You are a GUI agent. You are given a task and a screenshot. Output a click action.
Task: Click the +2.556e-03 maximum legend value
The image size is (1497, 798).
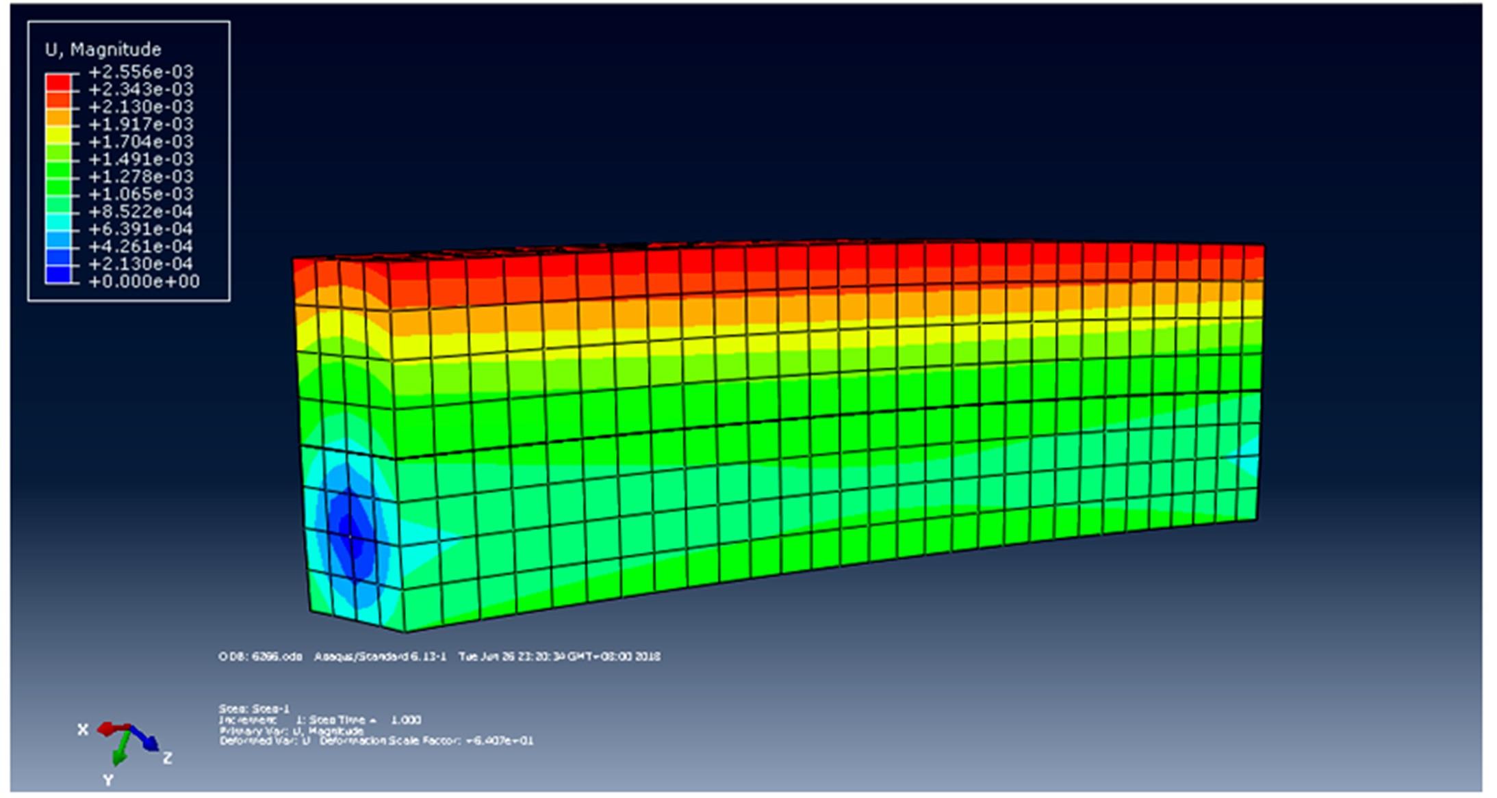coord(141,72)
